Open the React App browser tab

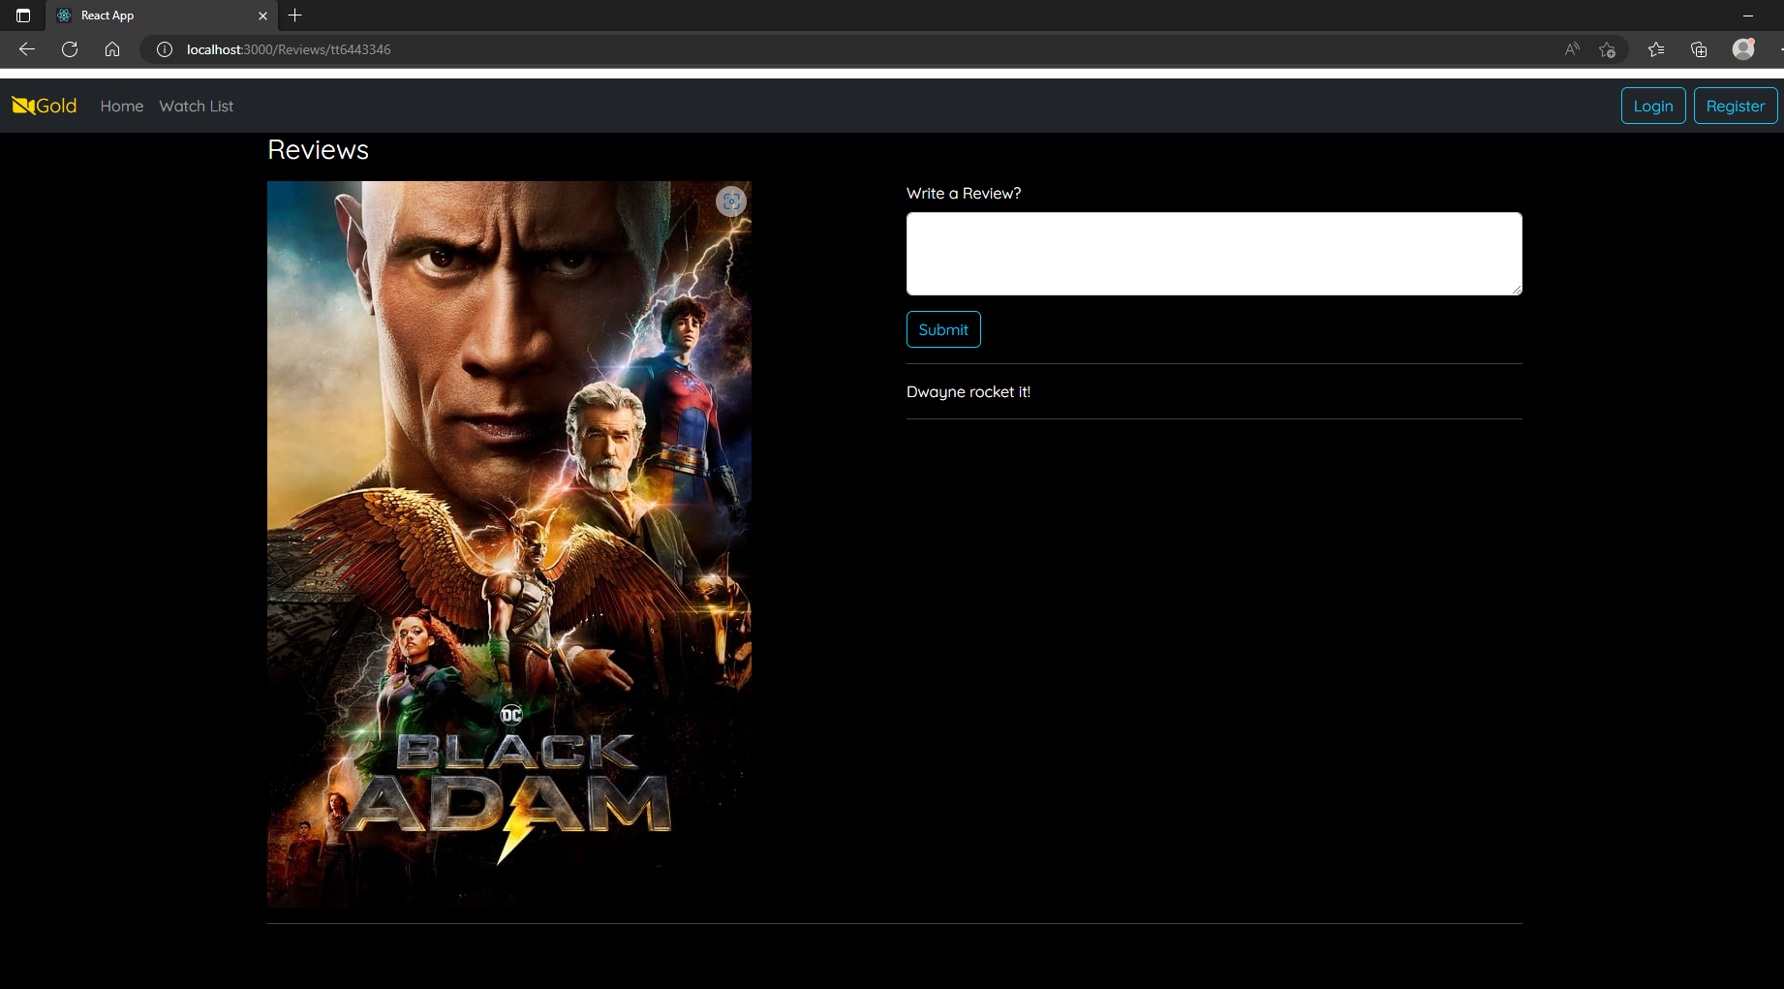pos(145,15)
